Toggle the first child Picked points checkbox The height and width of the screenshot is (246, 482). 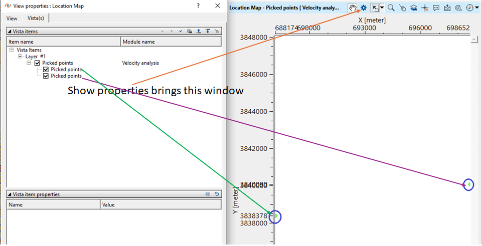click(46, 70)
